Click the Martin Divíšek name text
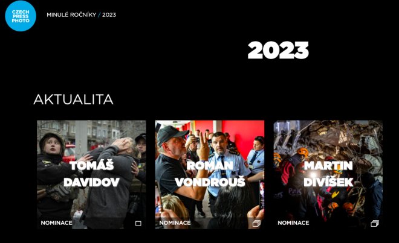This screenshot has width=399, height=243. [328, 174]
